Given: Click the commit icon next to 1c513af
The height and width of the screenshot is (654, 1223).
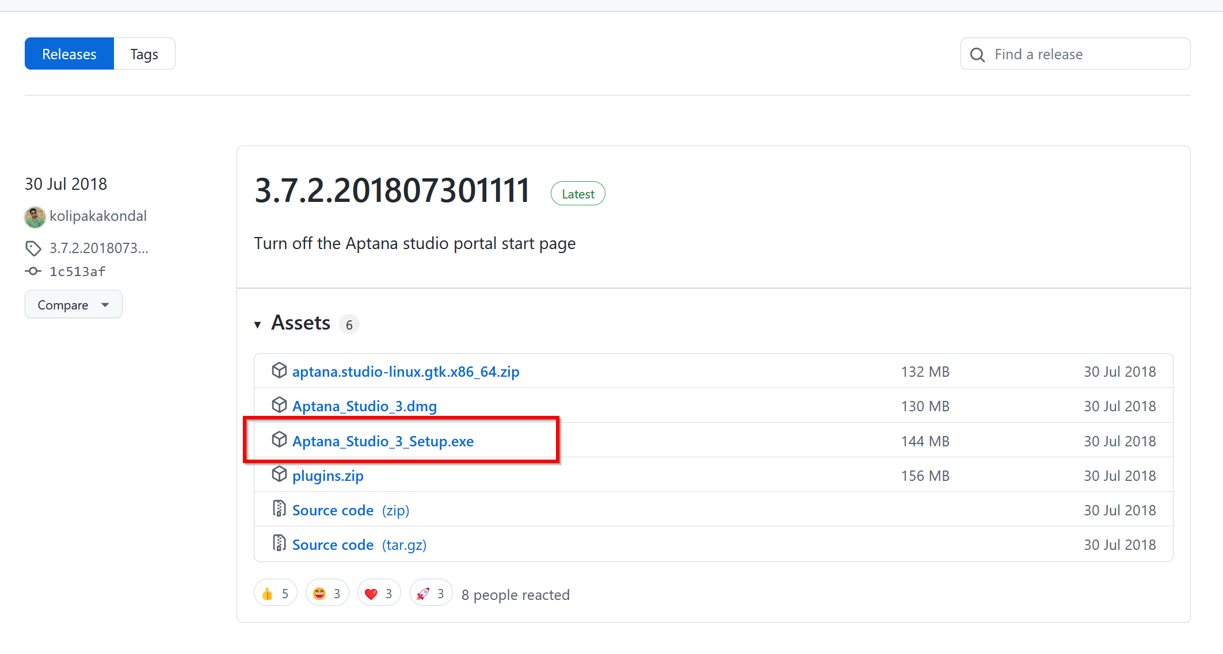Looking at the screenshot, I should point(33,271).
